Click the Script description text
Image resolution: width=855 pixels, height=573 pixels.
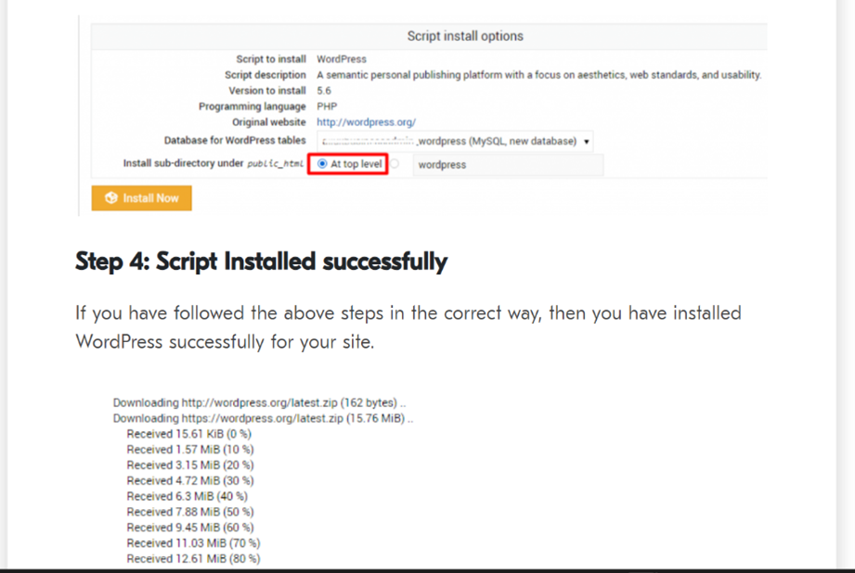538,75
